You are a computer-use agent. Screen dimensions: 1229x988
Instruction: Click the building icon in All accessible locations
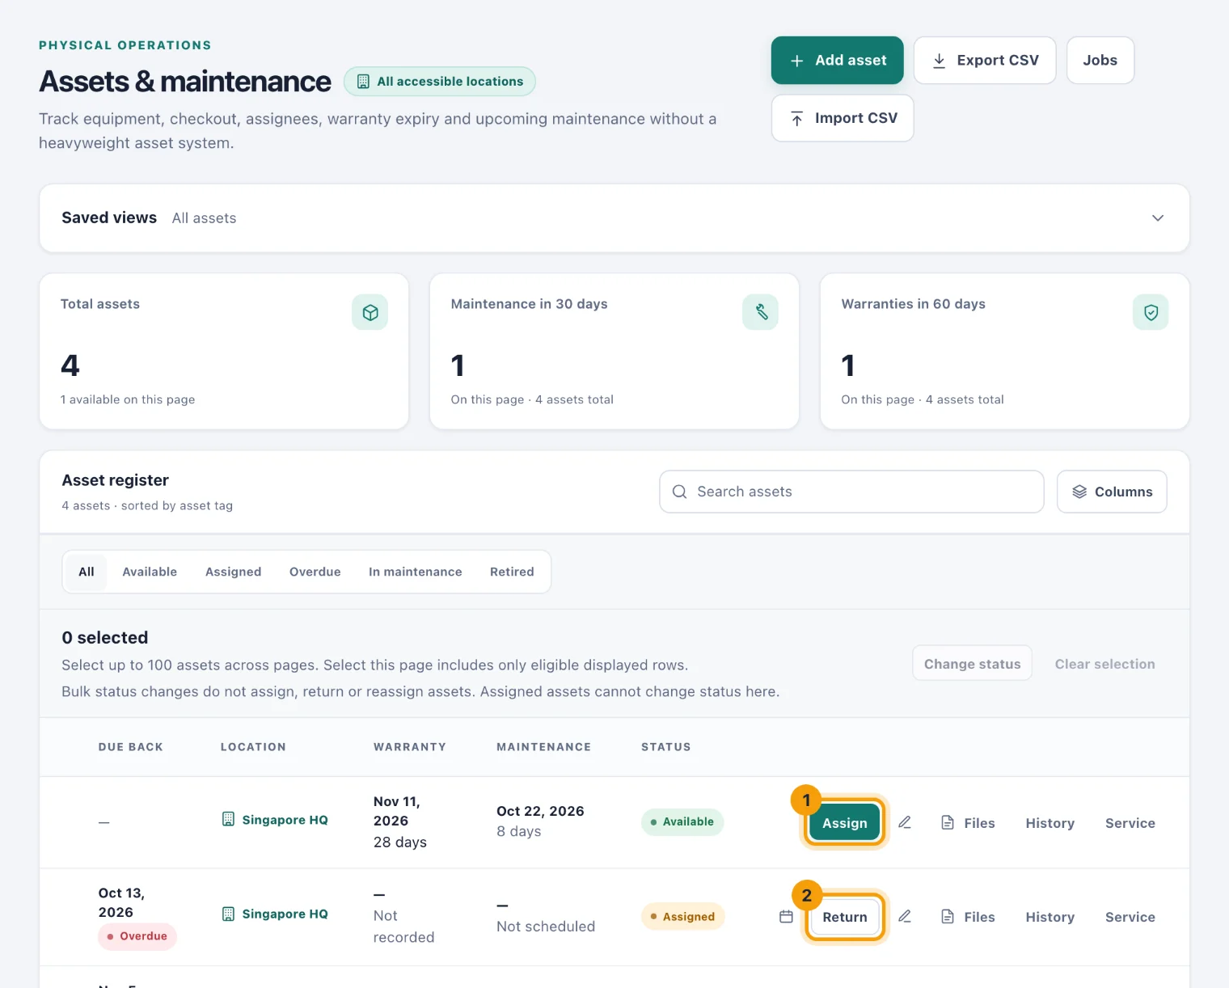pos(364,82)
